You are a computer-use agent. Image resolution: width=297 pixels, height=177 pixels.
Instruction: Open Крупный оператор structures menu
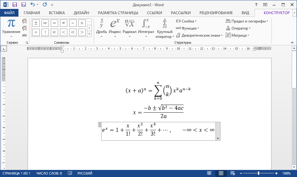(x=164, y=28)
